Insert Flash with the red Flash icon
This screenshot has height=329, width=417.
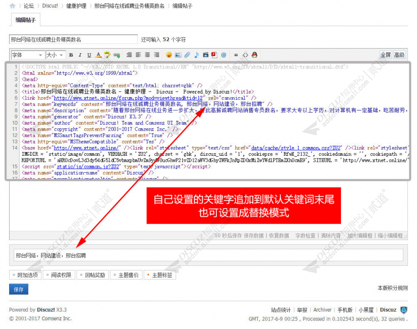click(214, 55)
